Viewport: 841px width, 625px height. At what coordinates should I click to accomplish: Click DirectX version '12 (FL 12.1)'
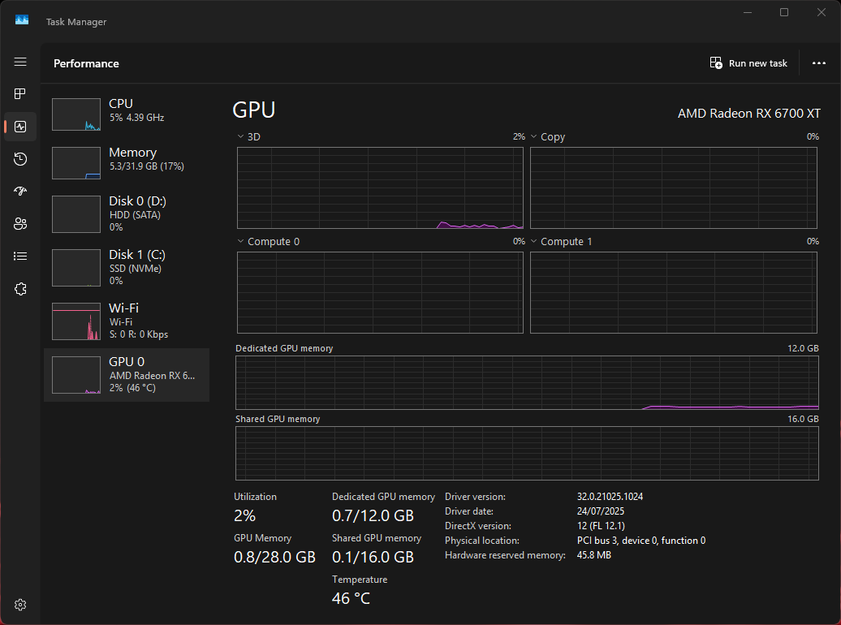tap(601, 526)
